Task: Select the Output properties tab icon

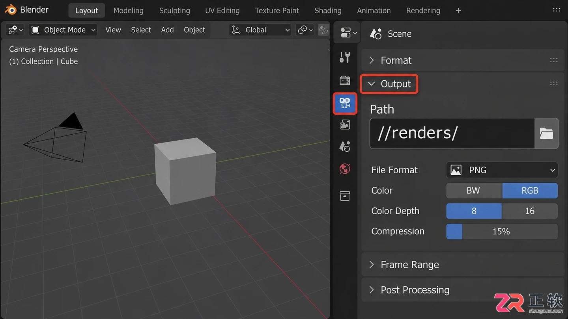Action: (345, 104)
